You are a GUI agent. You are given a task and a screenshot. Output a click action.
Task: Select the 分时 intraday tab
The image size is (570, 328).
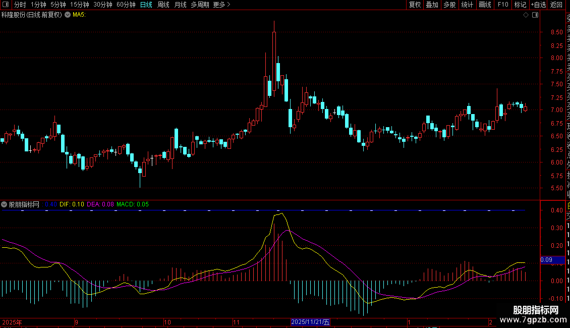[20, 5]
